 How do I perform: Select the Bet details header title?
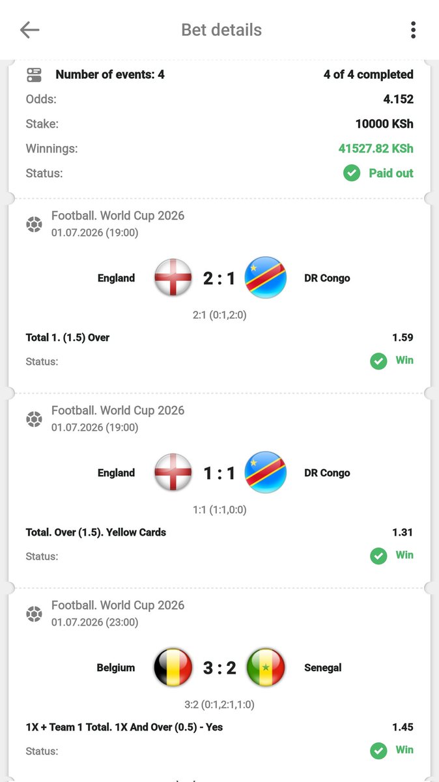coord(221,30)
